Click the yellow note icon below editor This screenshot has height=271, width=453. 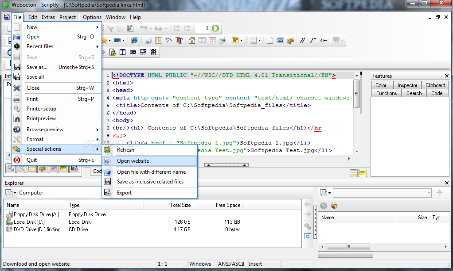(363, 173)
